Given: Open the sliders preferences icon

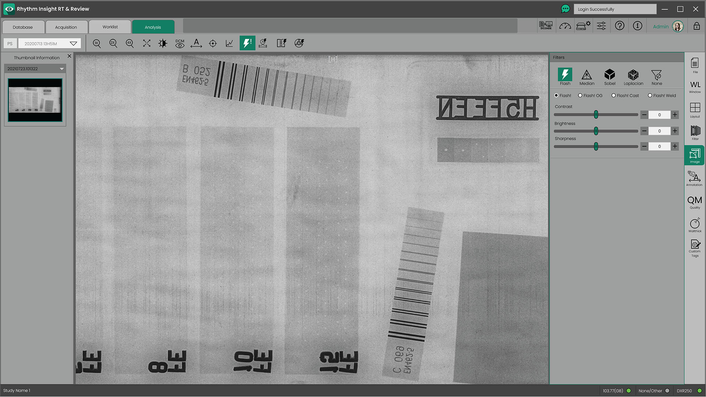Looking at the screenshot, I should pos(602,26).
